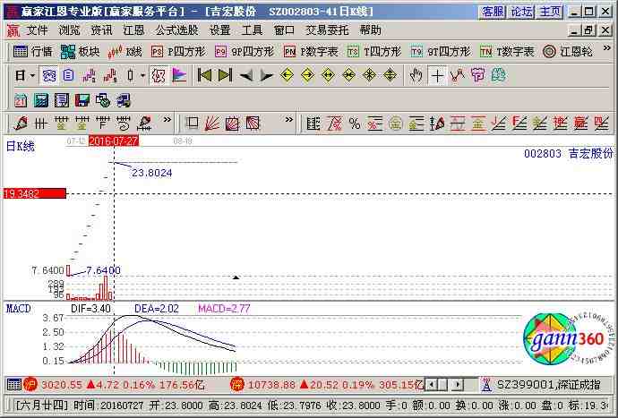Click the 论坛 button in title bar

pyautogui.click(x=520, y=12)
